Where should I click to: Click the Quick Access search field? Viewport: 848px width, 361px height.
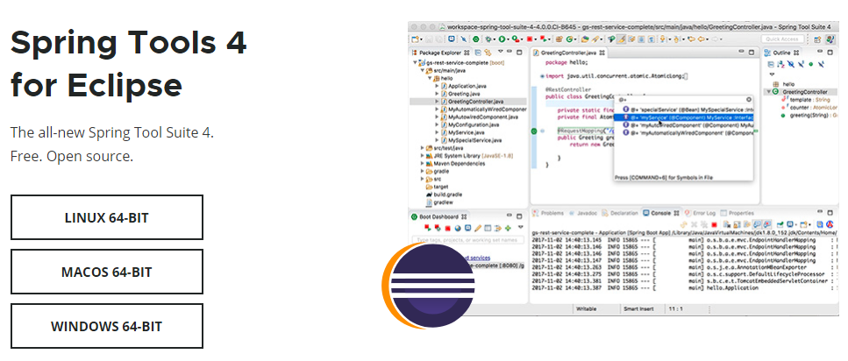782,39
